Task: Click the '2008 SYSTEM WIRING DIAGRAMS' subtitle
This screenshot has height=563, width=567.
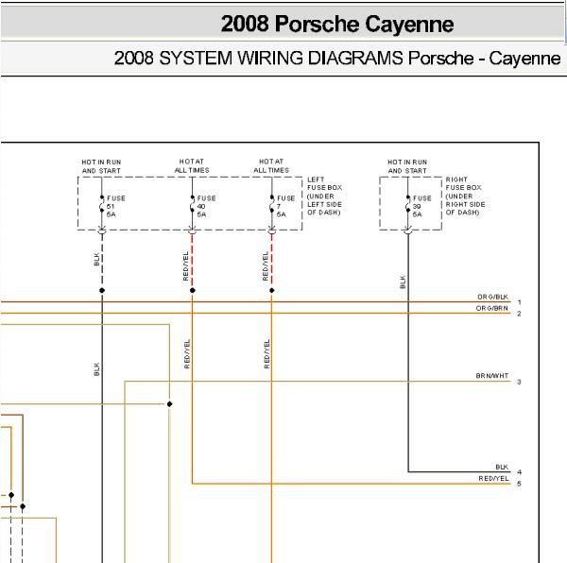Action: [x=258, y=59]
